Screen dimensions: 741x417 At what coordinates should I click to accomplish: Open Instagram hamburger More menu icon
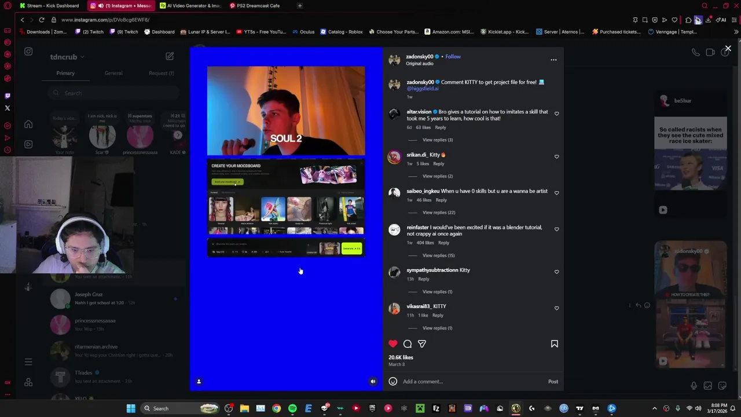point(28,362)
